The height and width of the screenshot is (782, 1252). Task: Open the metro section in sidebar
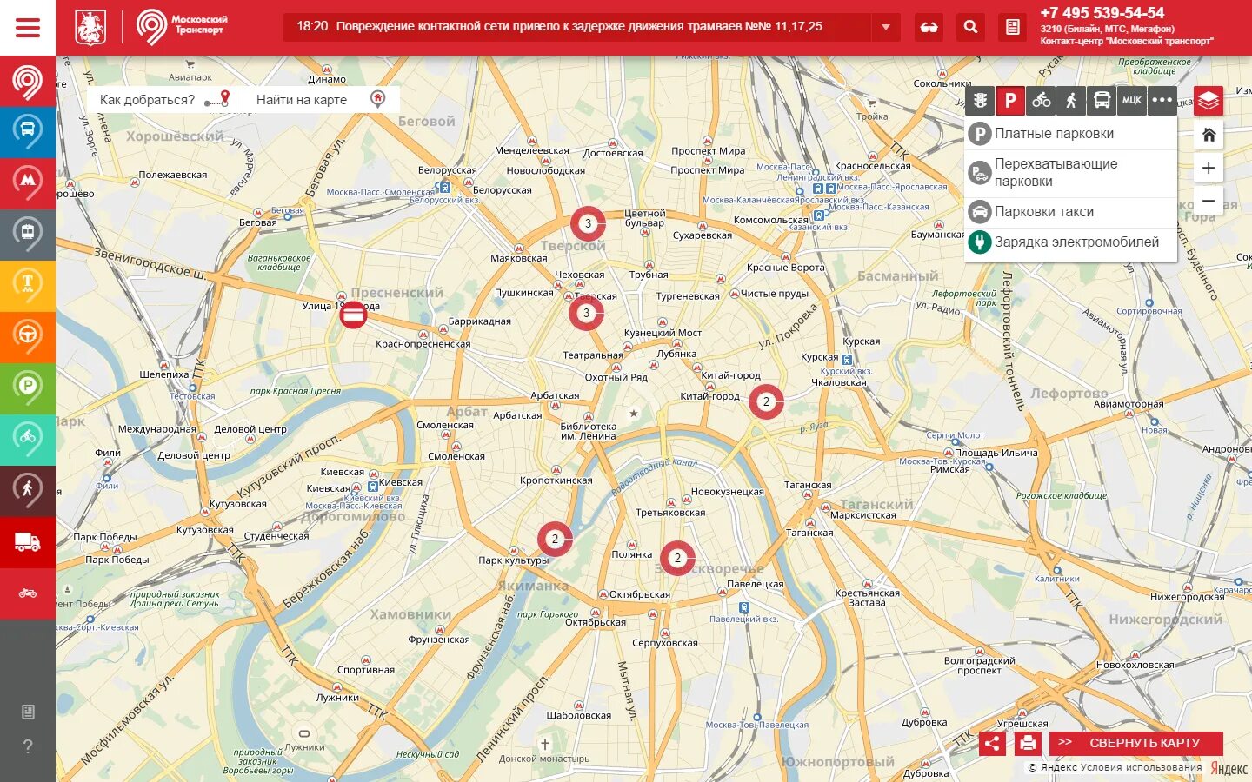click(x=28, y=183)
